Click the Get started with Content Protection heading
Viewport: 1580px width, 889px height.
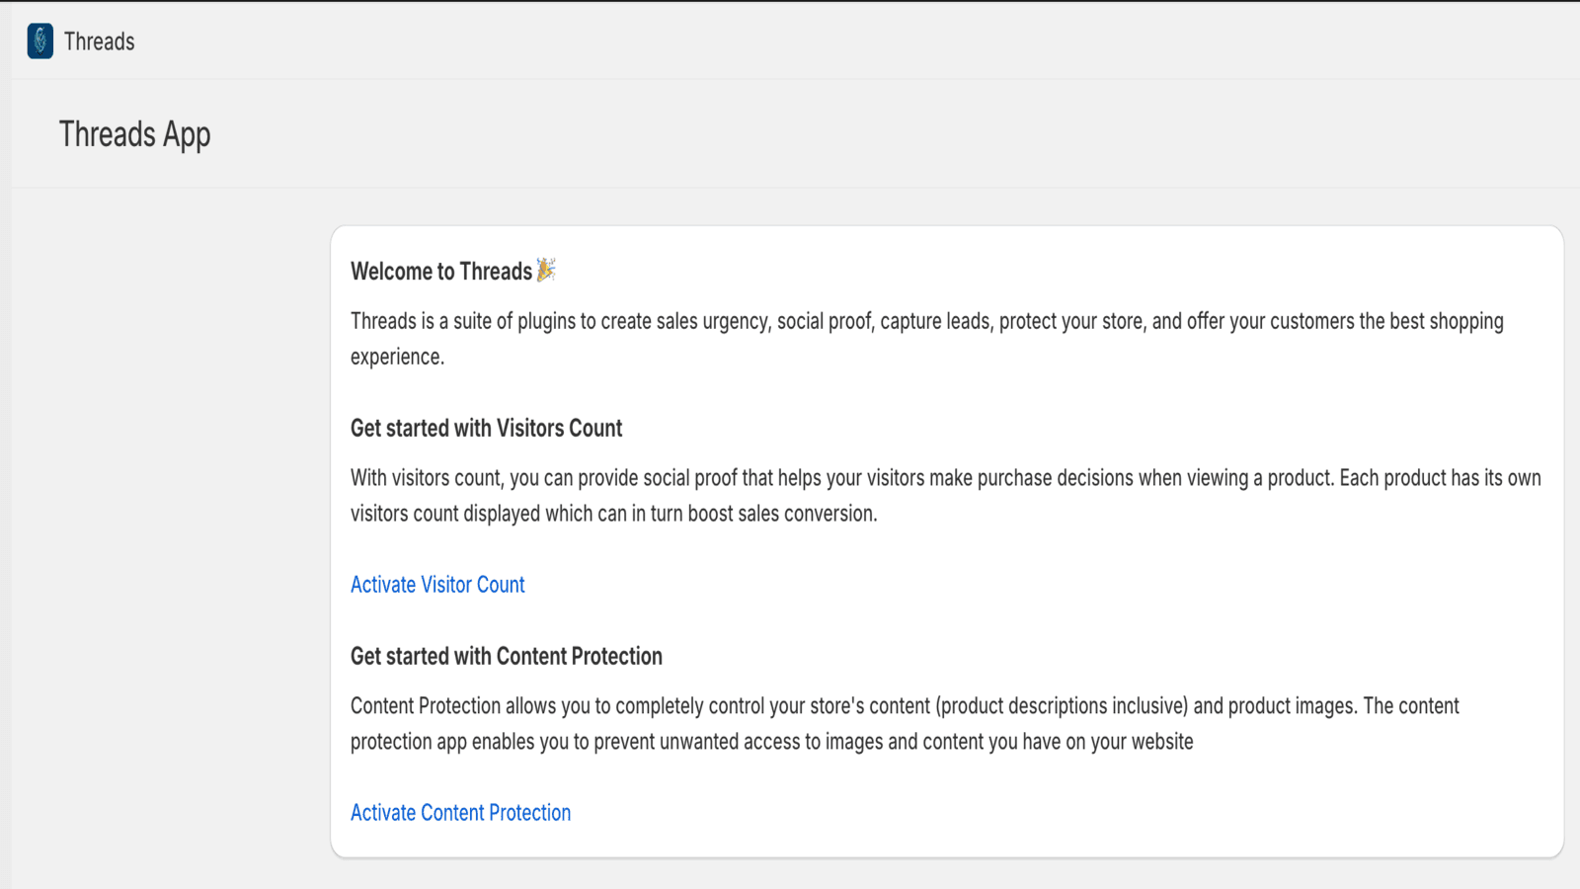[x=506, y=657]
